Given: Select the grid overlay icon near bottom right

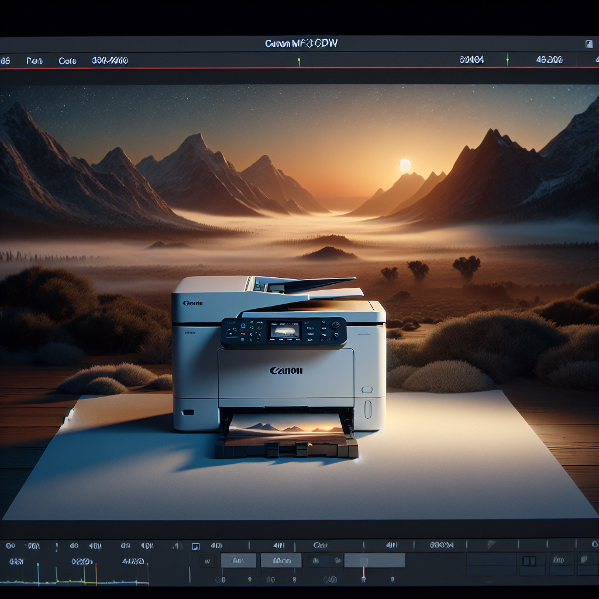Looking at the screenshot, I should tap(529, 560).
